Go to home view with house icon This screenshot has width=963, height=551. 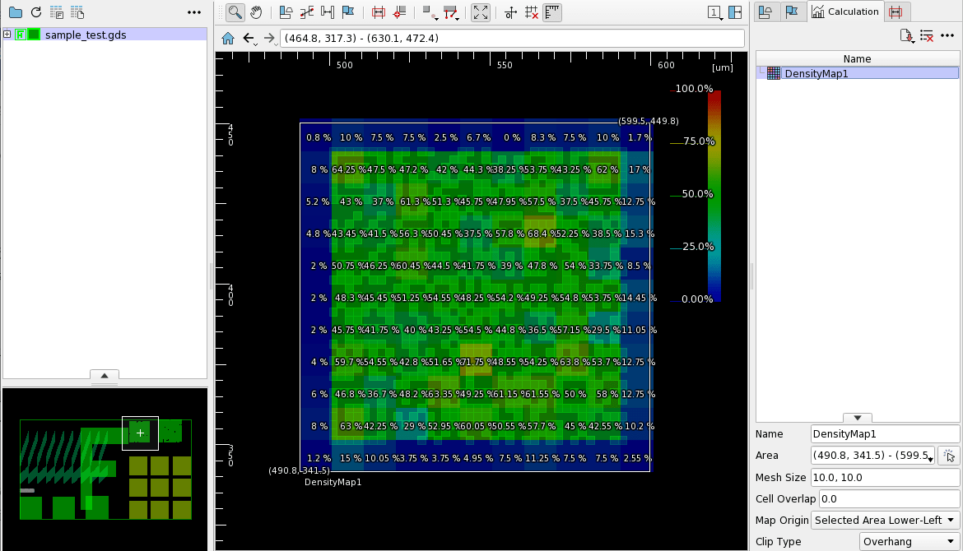point(228,38)
